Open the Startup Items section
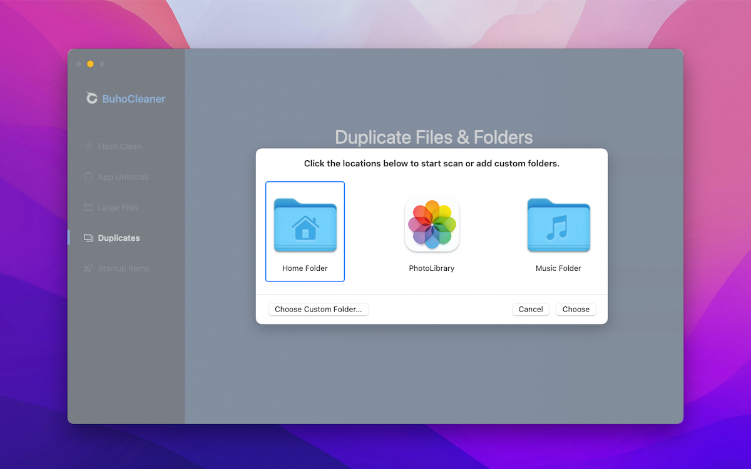This screenshot has height=469, width=751. click(123, 269)
